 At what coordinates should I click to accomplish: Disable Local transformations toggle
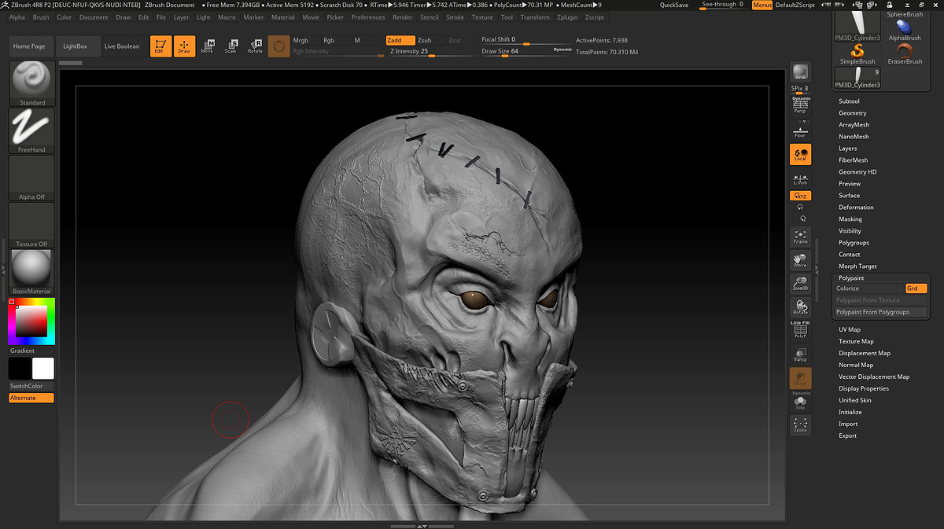pyautogui.click(x=800, y=154)
